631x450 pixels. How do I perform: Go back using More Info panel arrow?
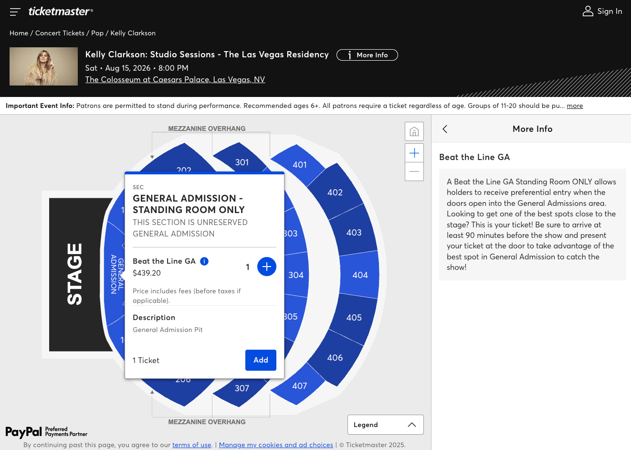(x=445, y=129)
